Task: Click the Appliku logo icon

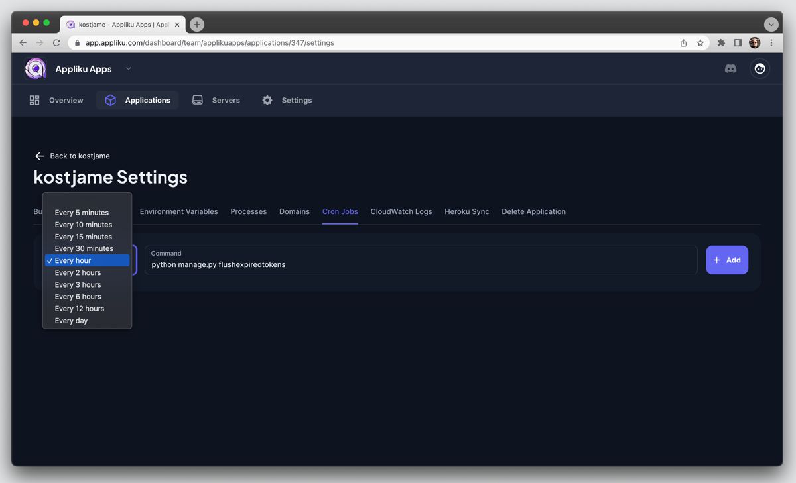Action: 36,68
